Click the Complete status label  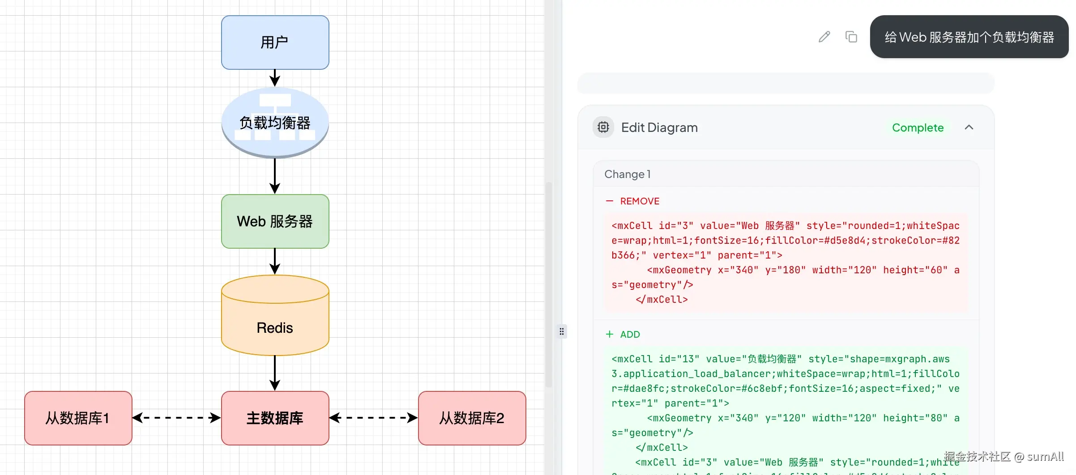918,127
